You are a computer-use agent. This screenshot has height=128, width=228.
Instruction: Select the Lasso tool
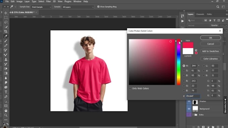coord(6,22)
